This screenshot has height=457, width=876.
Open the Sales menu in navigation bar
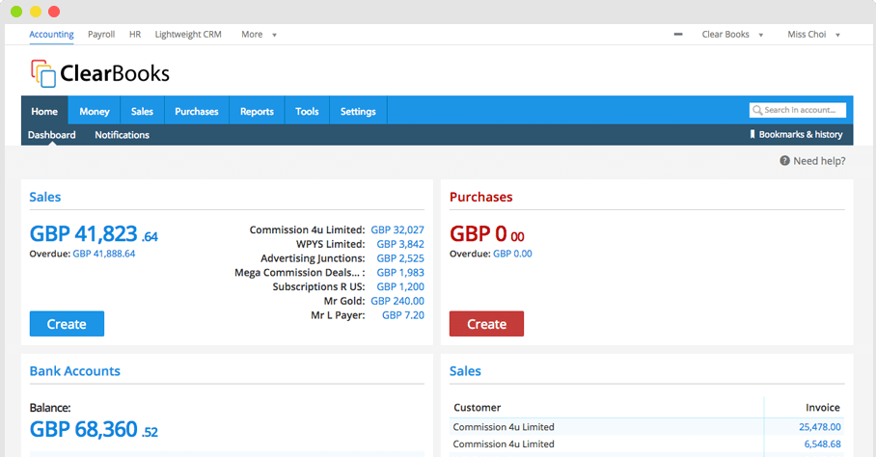(x=142, y=111)
